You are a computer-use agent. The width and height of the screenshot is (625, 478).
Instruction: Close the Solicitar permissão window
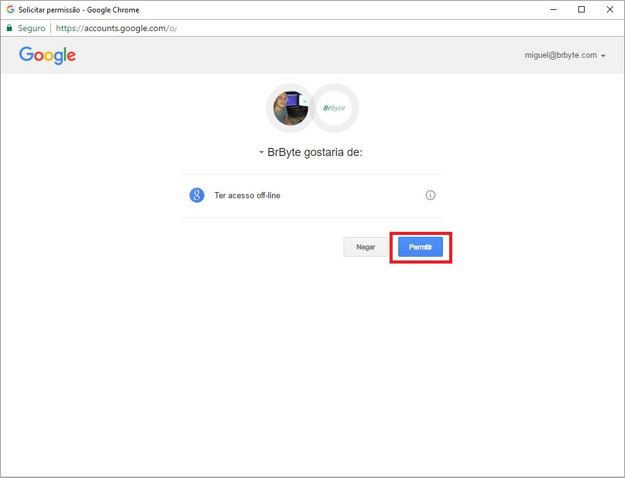click(x=610, y=9)
